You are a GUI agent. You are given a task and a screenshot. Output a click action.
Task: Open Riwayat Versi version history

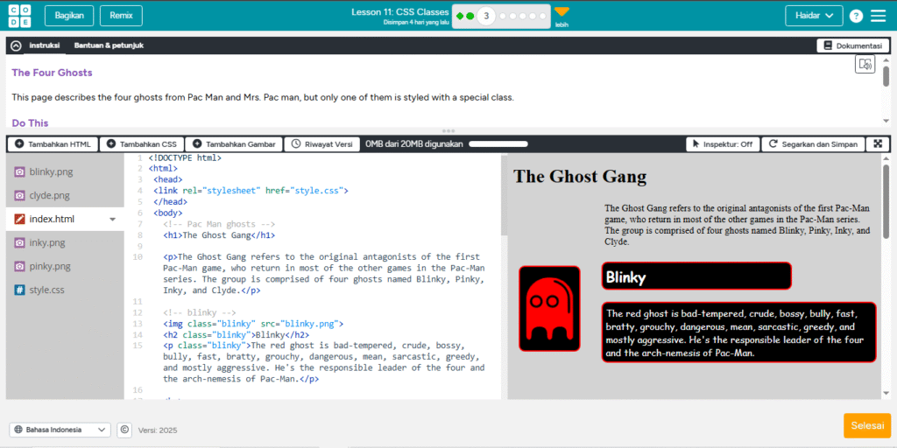321,144
